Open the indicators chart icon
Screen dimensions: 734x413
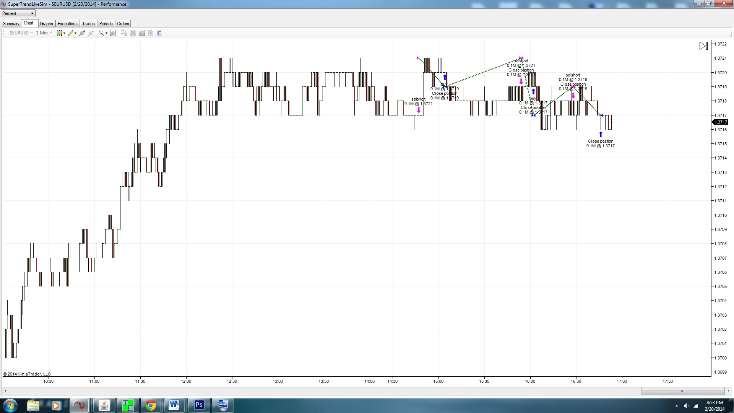click(142, 33)
